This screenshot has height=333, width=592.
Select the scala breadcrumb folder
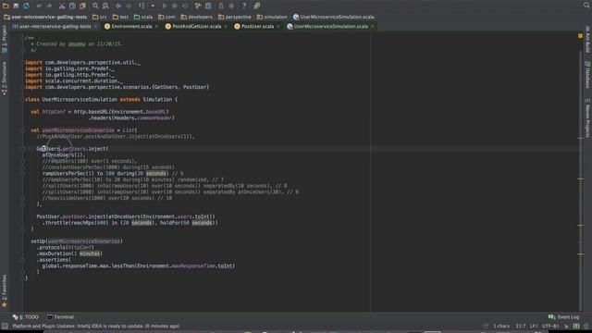coord(143,17)
